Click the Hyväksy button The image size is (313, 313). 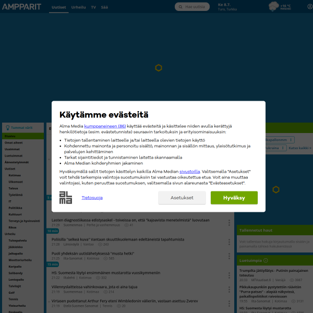coord(234,198)
